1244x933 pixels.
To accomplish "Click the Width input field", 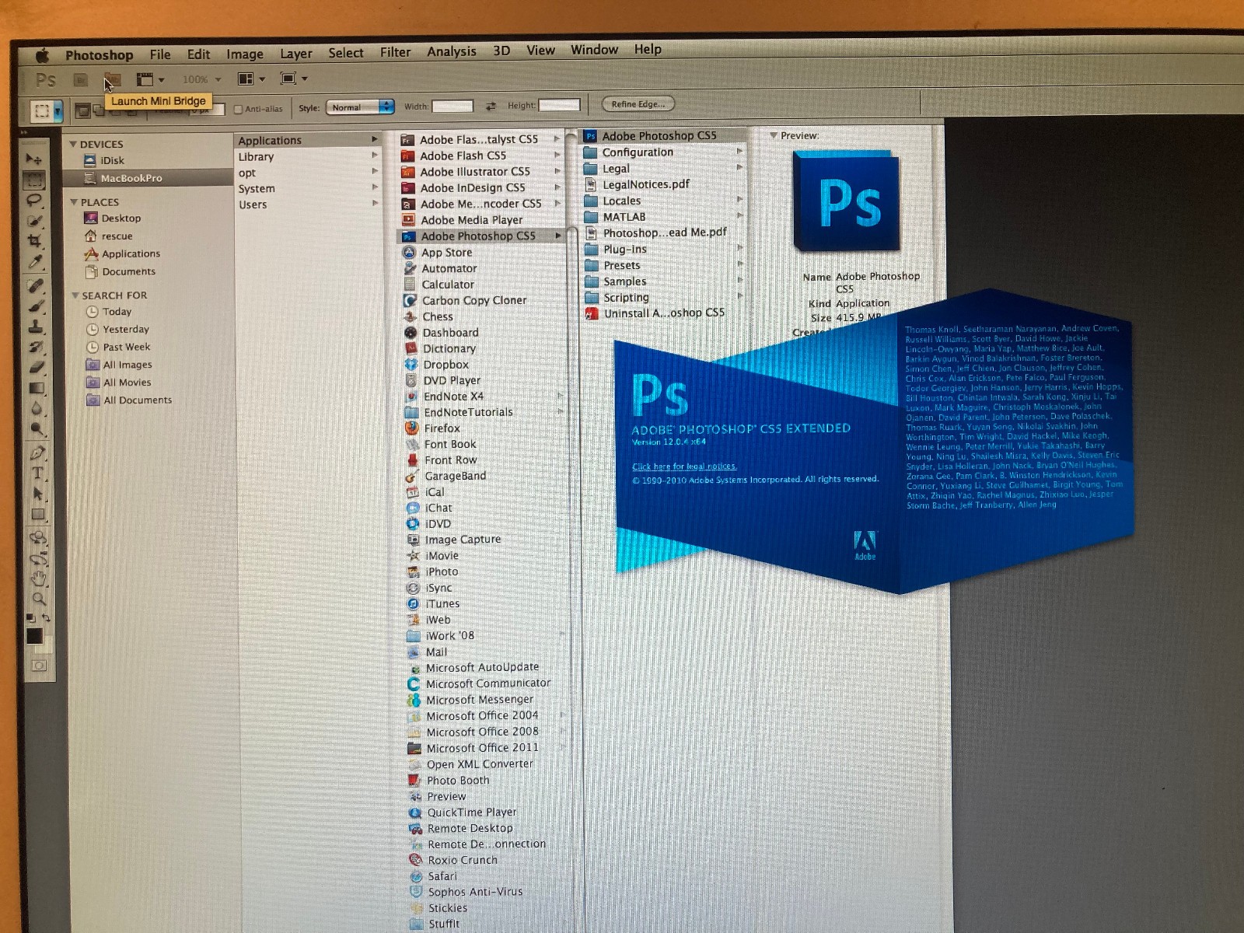I will (453, 106).
